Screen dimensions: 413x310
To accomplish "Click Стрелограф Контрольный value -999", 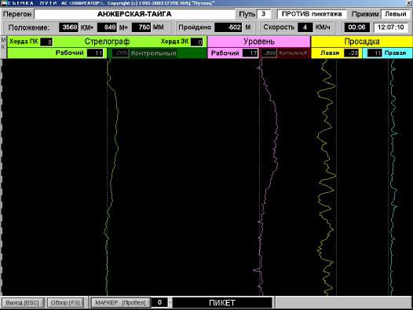I will [120, 53].
